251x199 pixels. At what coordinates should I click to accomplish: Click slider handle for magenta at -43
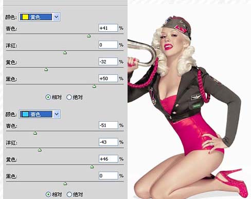[x=40, y=150]
